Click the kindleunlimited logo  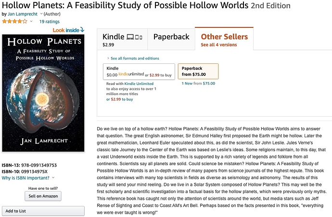(x=131, y=75)
